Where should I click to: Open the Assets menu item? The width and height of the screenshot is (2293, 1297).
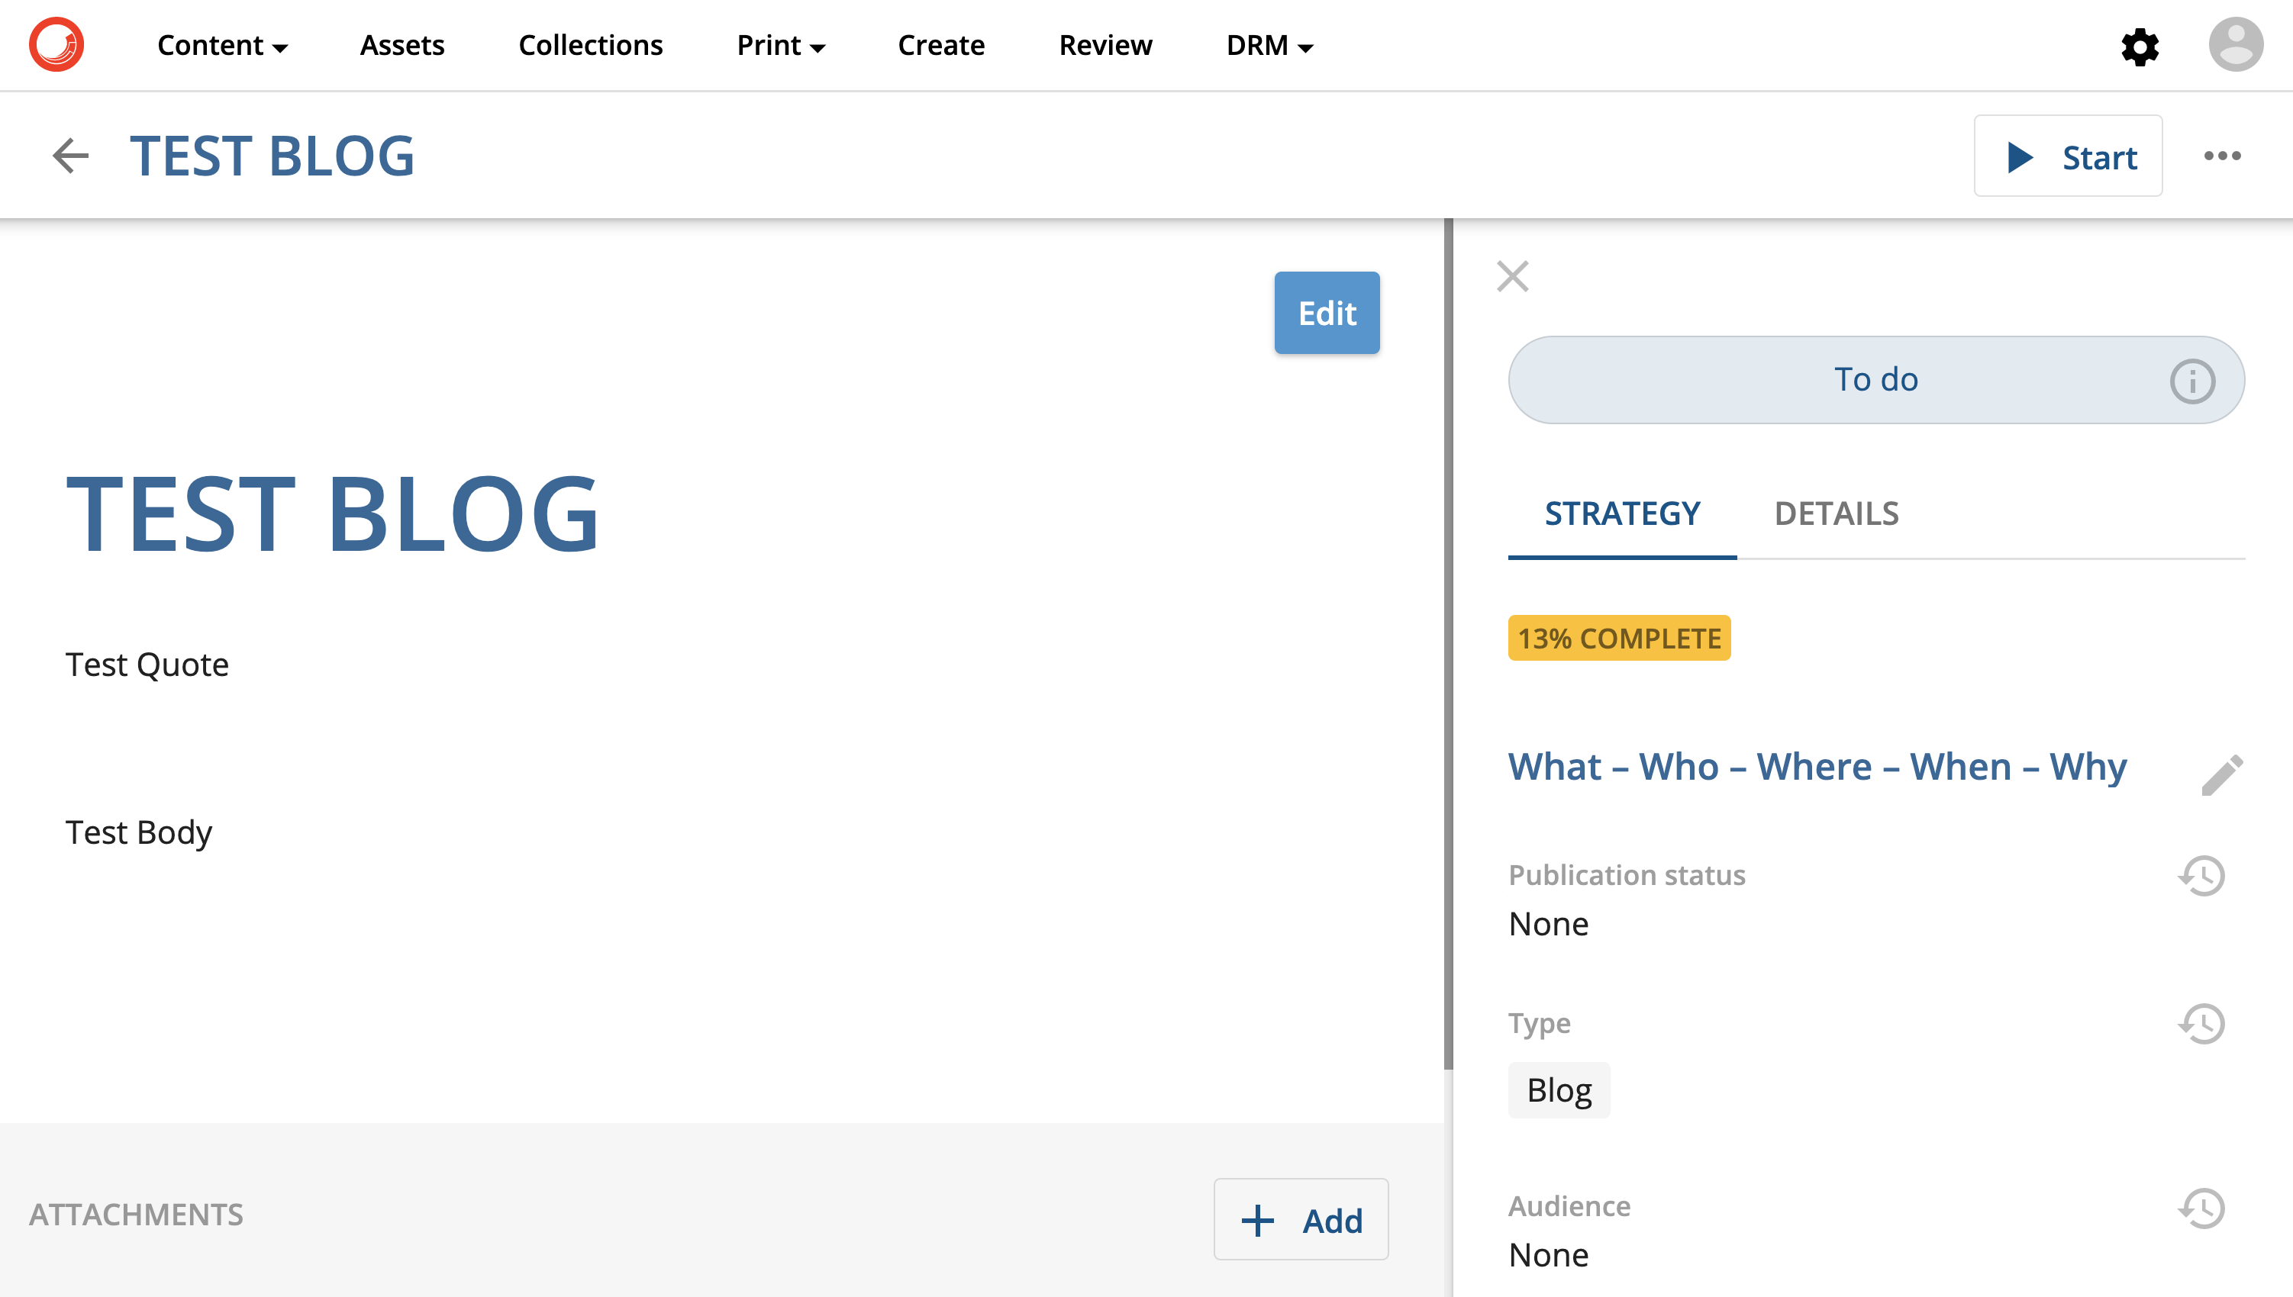(x=402, y=44)
